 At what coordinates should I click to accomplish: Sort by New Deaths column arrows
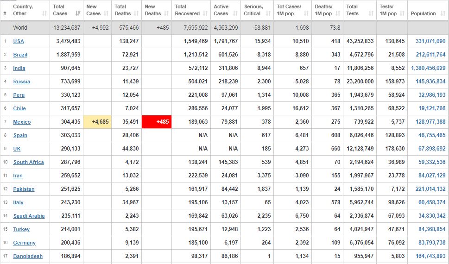(166, 13)
